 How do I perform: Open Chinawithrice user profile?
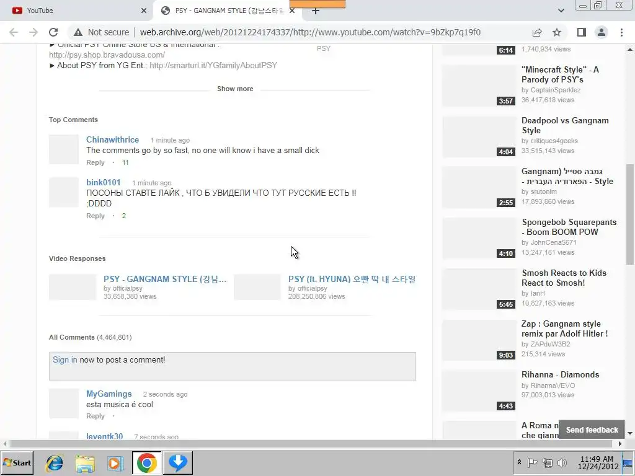point(113,139)
